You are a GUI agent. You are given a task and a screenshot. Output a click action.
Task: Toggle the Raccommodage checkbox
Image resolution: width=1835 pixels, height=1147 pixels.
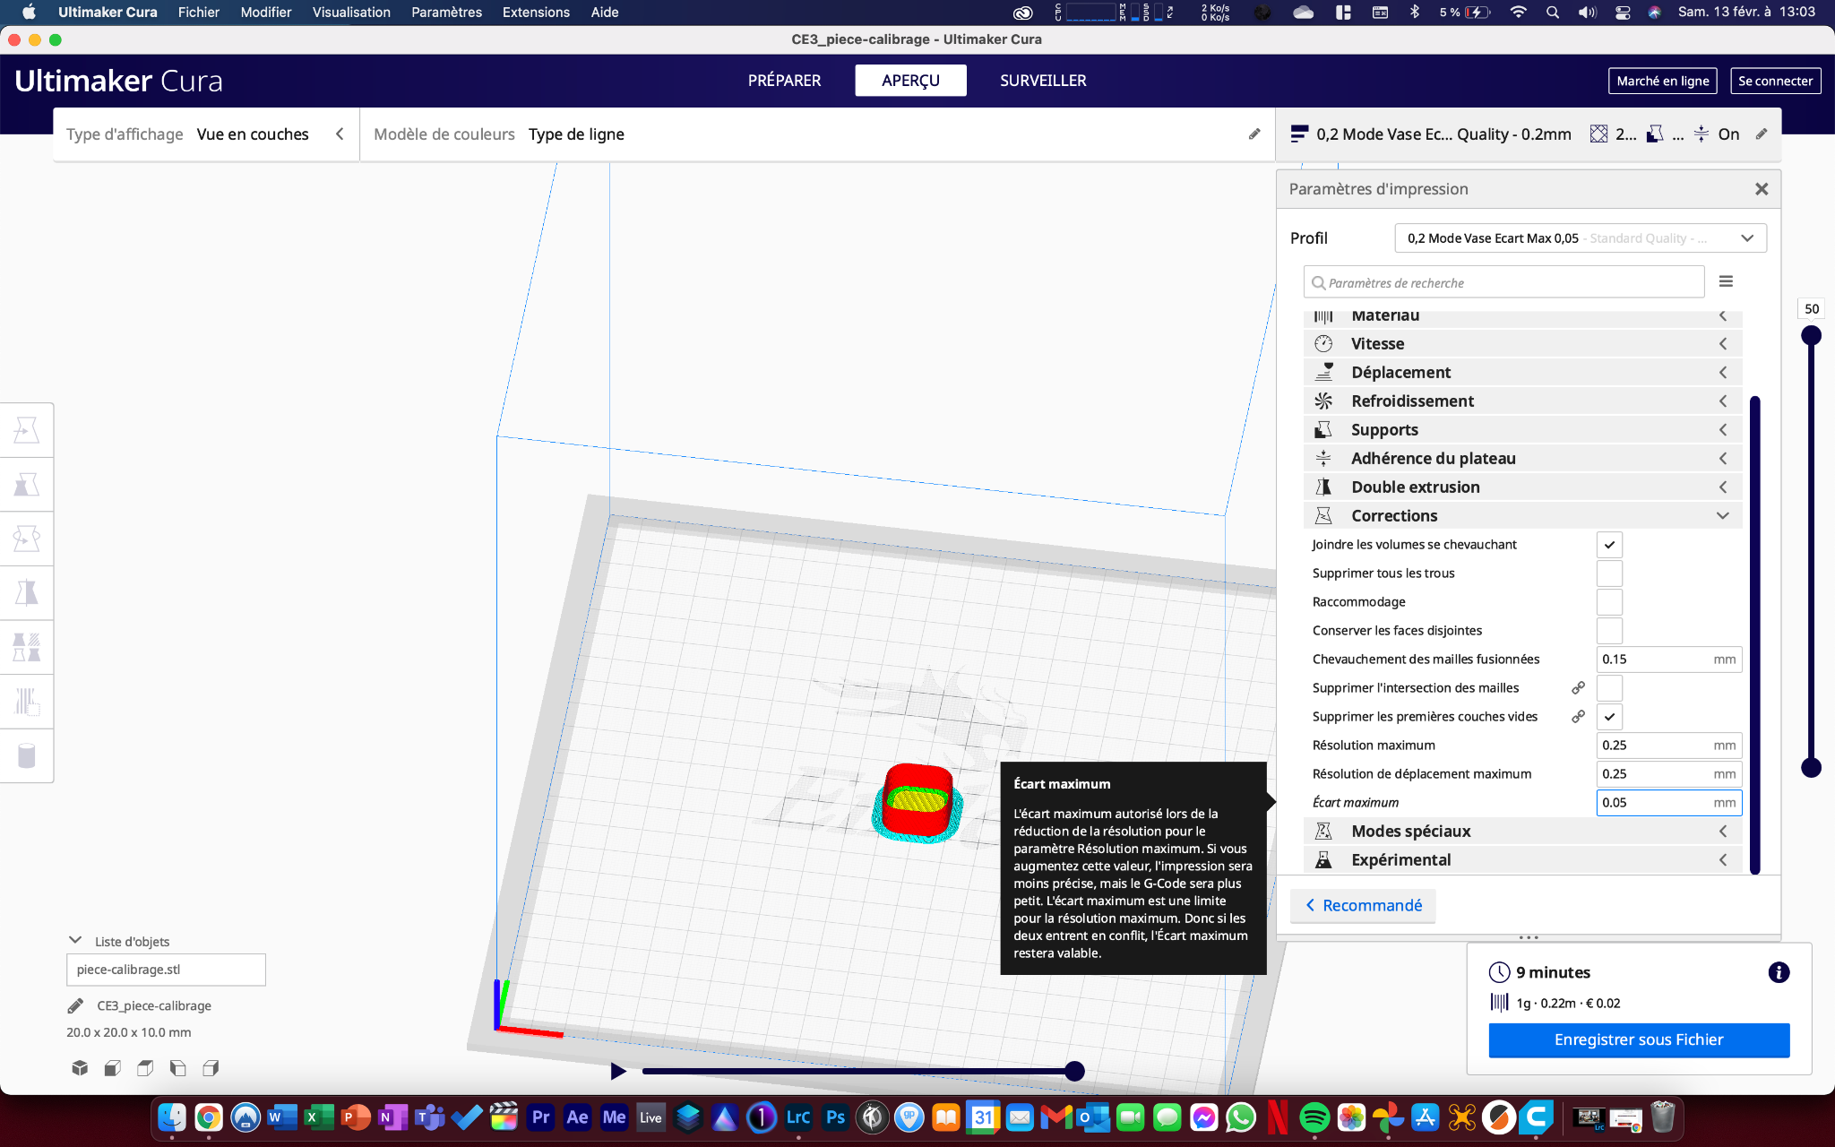click(x=1609, y=602)
